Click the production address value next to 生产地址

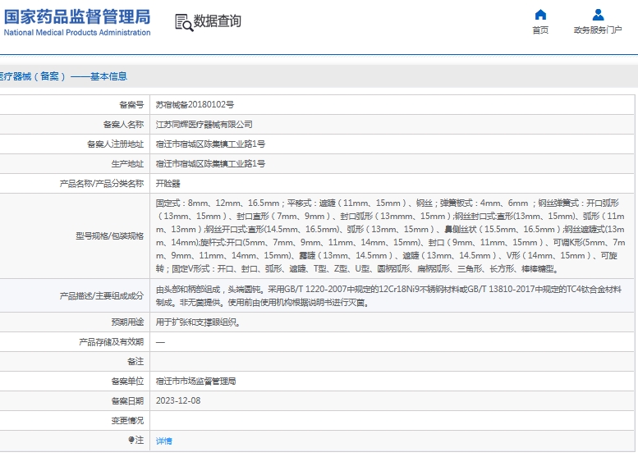(210, 164)
